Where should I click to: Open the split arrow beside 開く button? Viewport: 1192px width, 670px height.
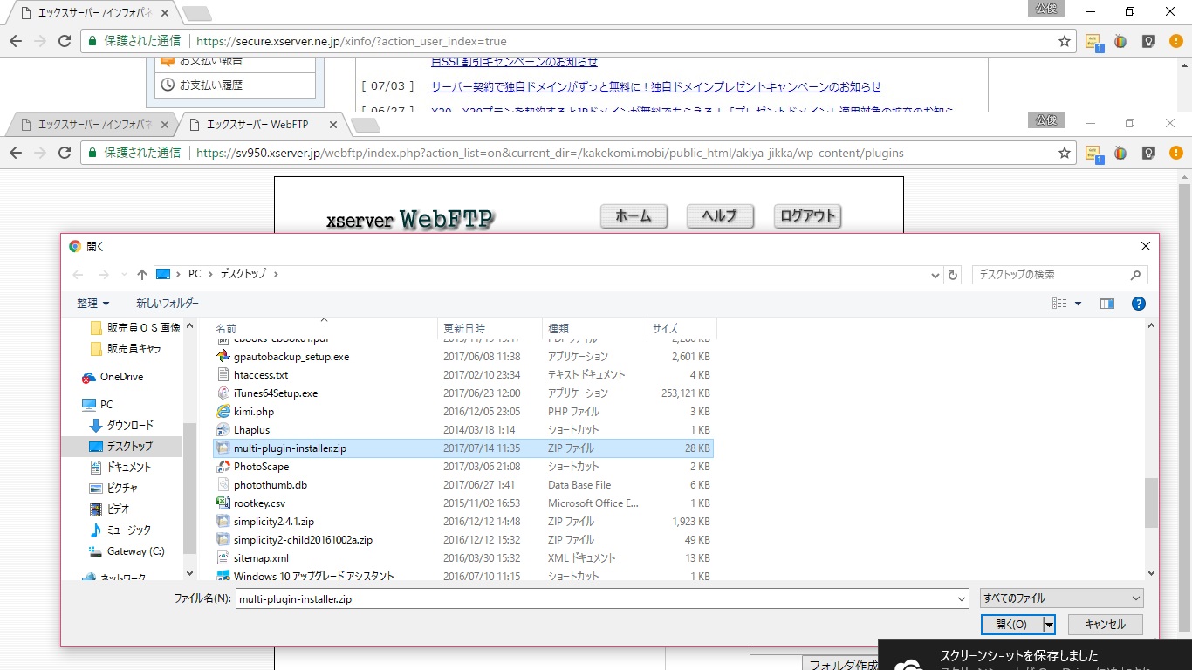(x=1050, y=625)
